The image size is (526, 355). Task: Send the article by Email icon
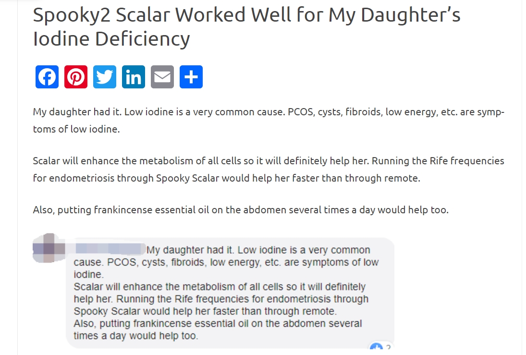(x=162, y=77)
